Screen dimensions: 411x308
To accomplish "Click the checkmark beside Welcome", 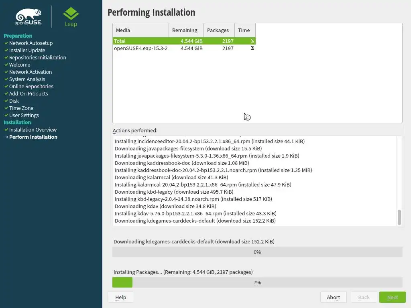I will 6,65.
